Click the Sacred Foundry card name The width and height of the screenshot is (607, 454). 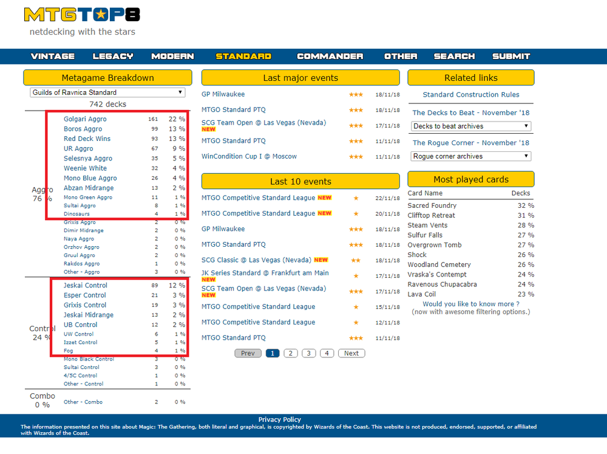[x=432, y=206]
